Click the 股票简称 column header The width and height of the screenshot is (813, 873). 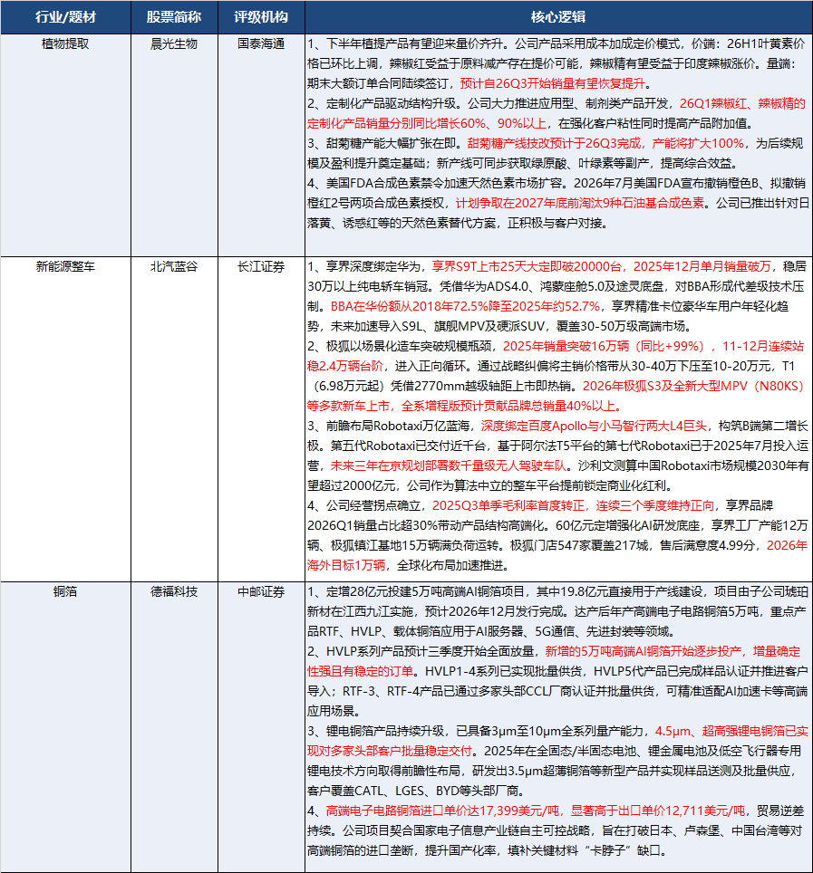click(x=174, y=17)
